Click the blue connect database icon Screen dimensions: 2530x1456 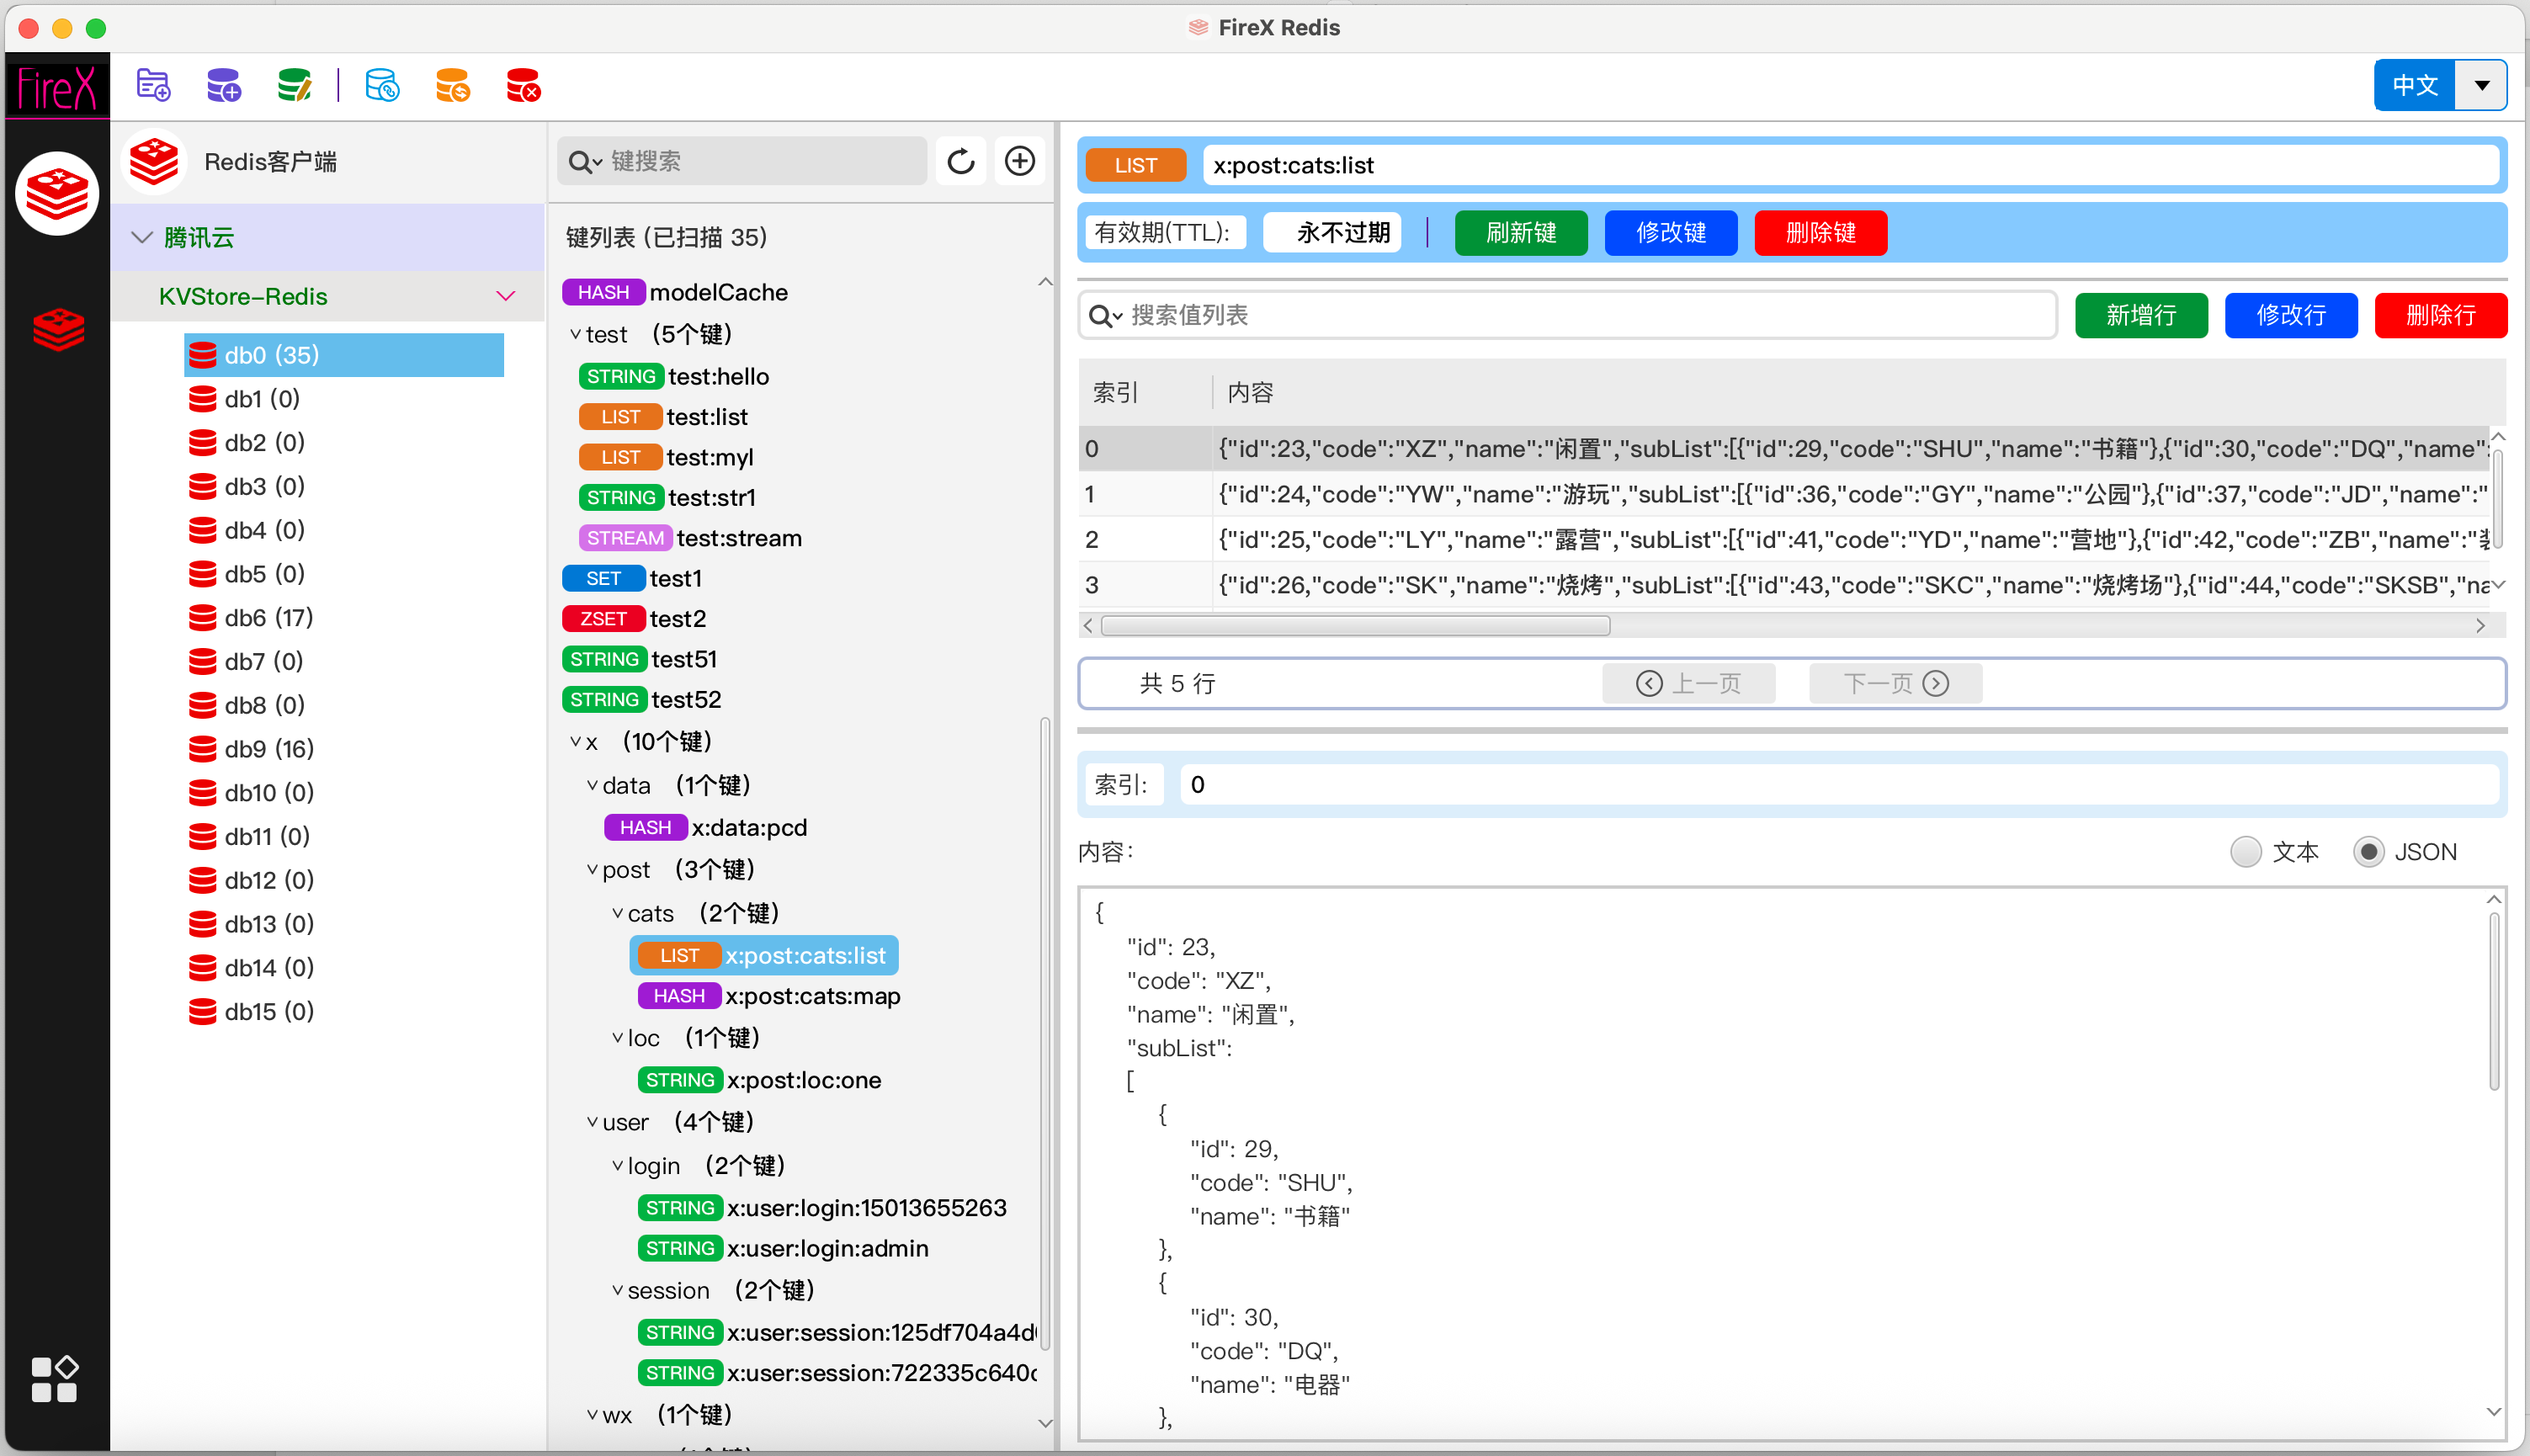(x=382, y=86)
